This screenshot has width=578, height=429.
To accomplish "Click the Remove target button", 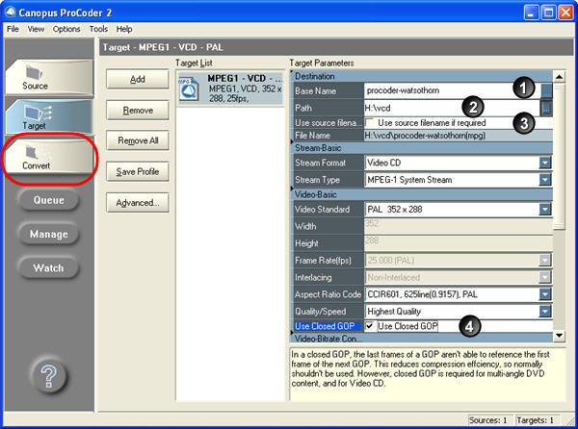I will click(x=138, y=110).
